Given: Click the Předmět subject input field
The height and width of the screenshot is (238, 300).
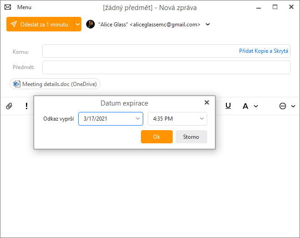Looking at the screenshot, I should pos(166,67).
